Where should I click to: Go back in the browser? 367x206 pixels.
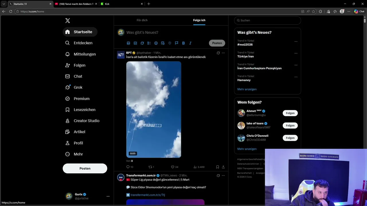(x=4, y=11)
